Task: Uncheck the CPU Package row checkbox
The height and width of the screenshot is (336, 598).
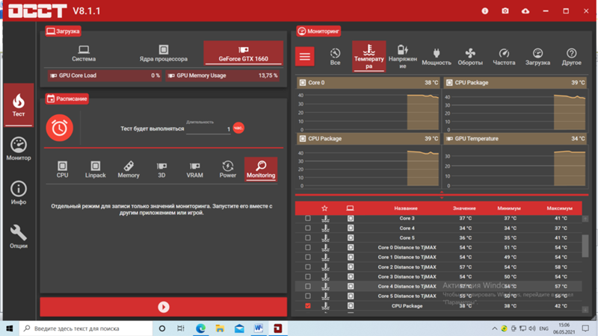Action: tap(308, 306)
